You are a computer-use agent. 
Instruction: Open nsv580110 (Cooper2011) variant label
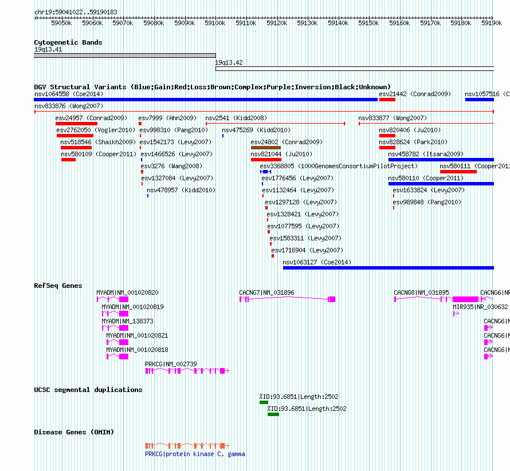click(x=426, y=178)
